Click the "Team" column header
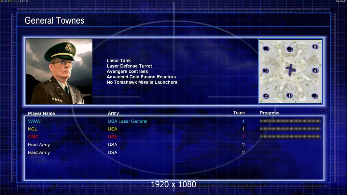This screenshot has height=195, width=347. coord(239,113)
